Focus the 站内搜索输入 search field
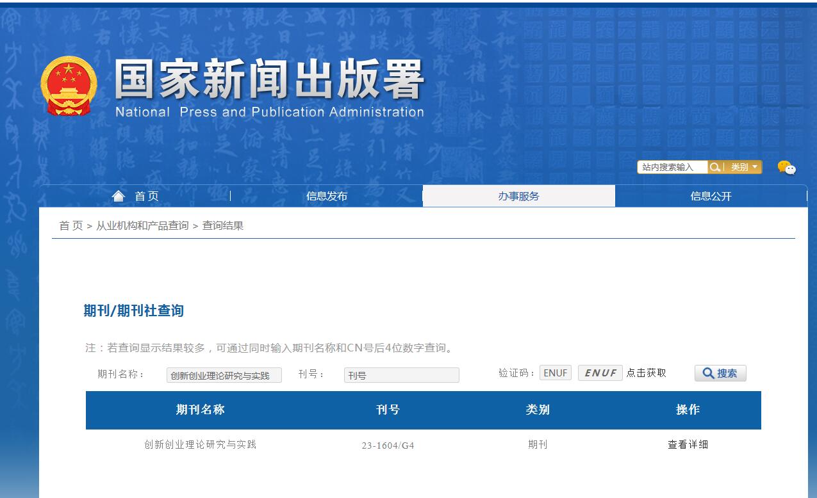This screenshot has height=498, width=817. (x=672, y=167)
